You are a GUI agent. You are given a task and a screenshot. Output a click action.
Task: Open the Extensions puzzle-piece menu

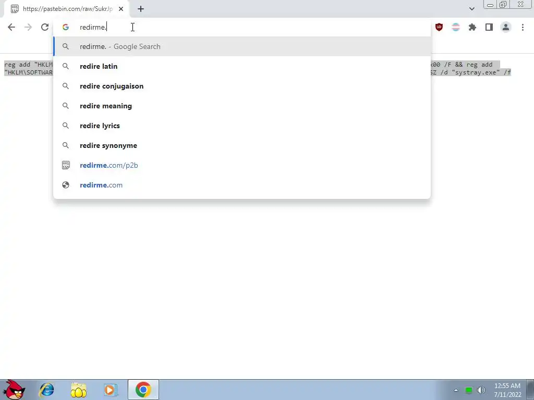(x=472, y=27)
